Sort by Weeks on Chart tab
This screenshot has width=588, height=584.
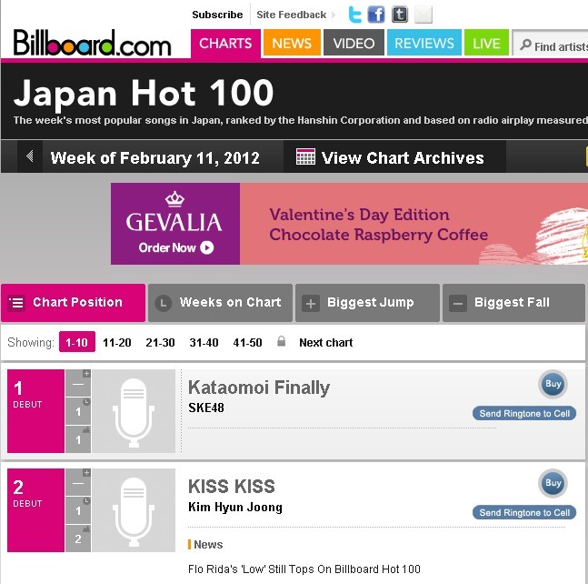220,303
